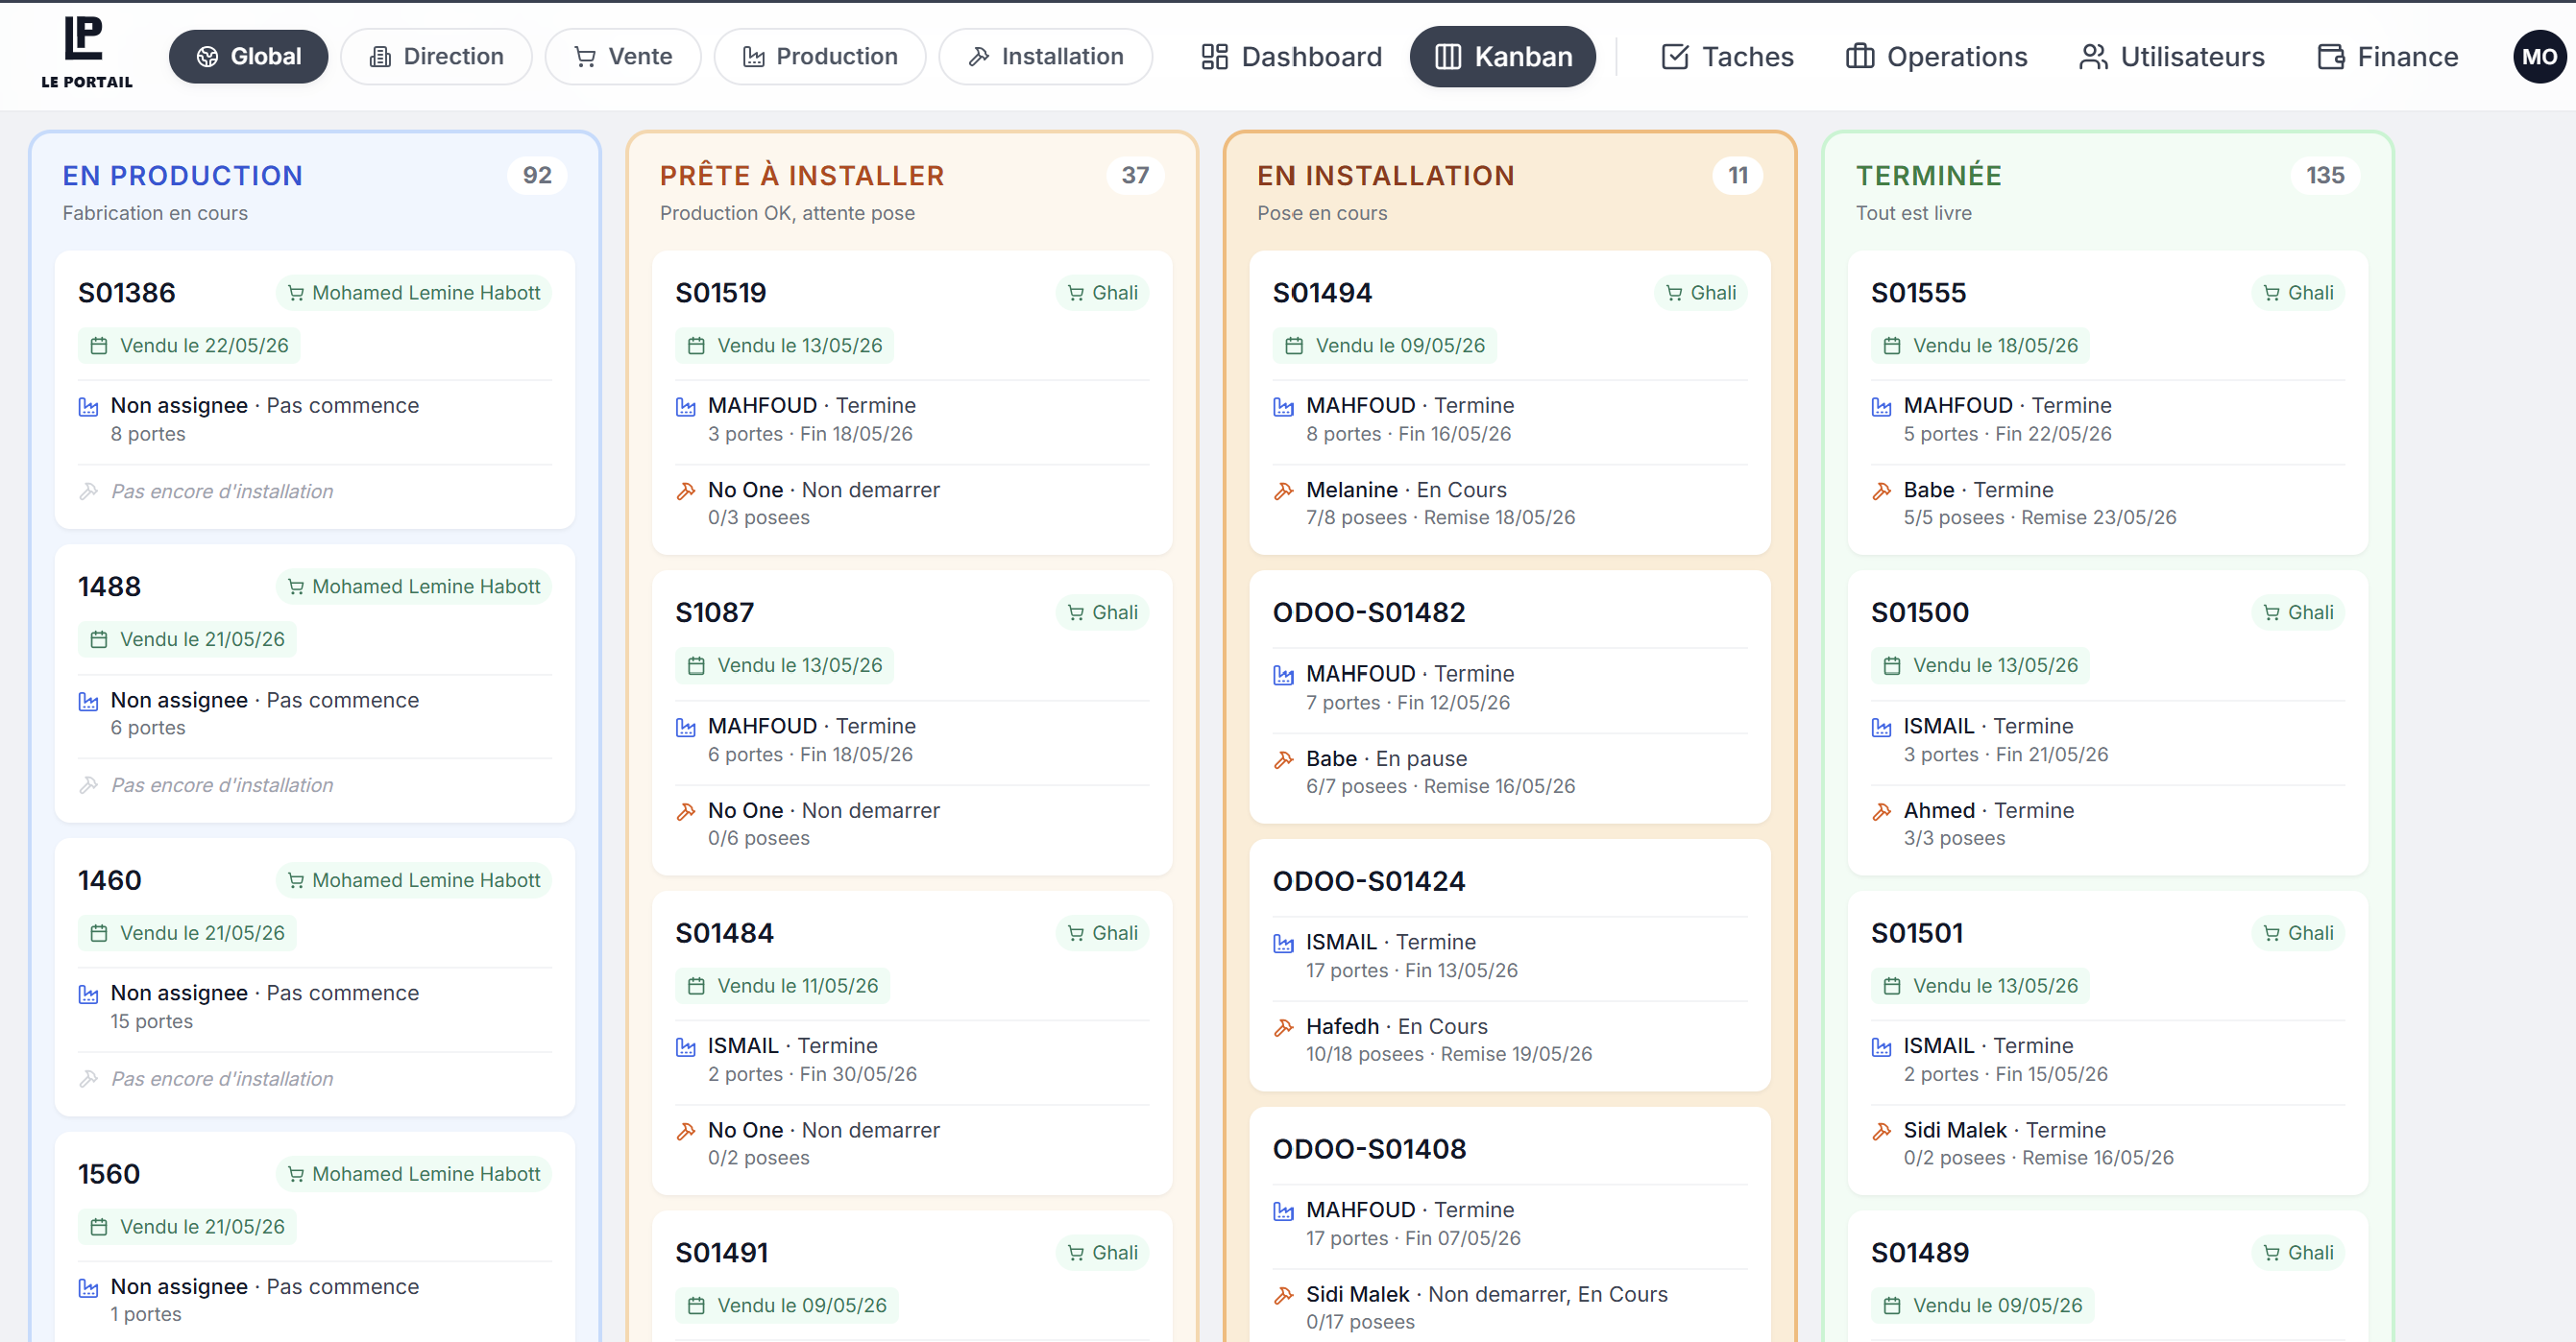The height and width of the screenshot is (1342, 2576).
Task: Switch to the Vente filter
Action: point(622,57)
